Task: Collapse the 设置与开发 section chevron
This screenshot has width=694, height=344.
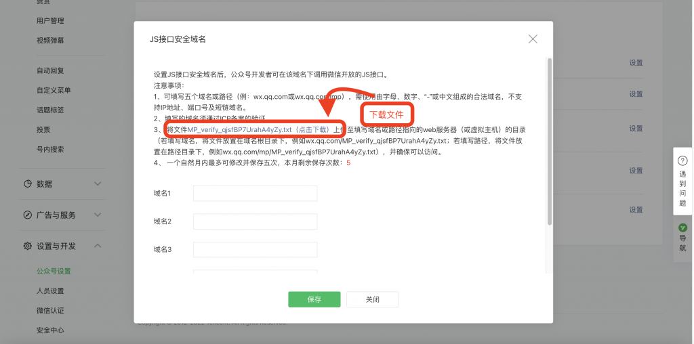Action: click(98, 246)
